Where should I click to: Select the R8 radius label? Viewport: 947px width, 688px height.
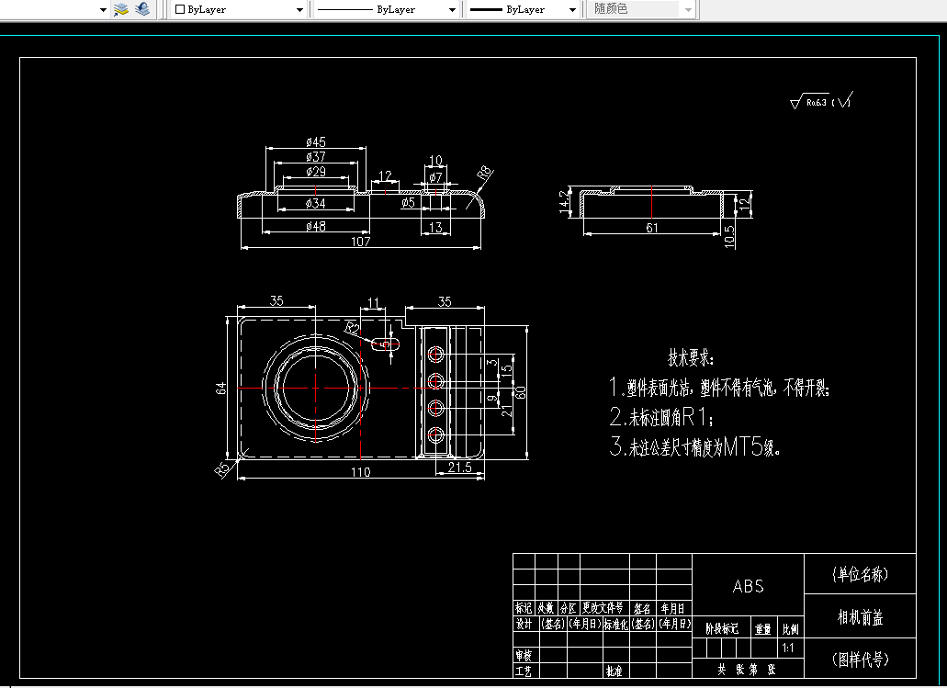485,174
